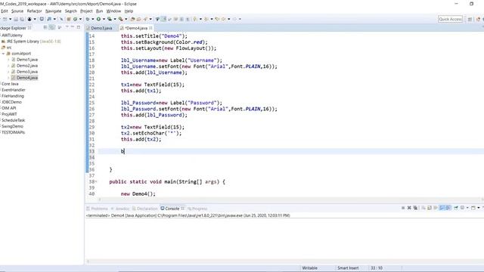
Task: Click the editor horizontal scrollbar
Action: [290, 199]
